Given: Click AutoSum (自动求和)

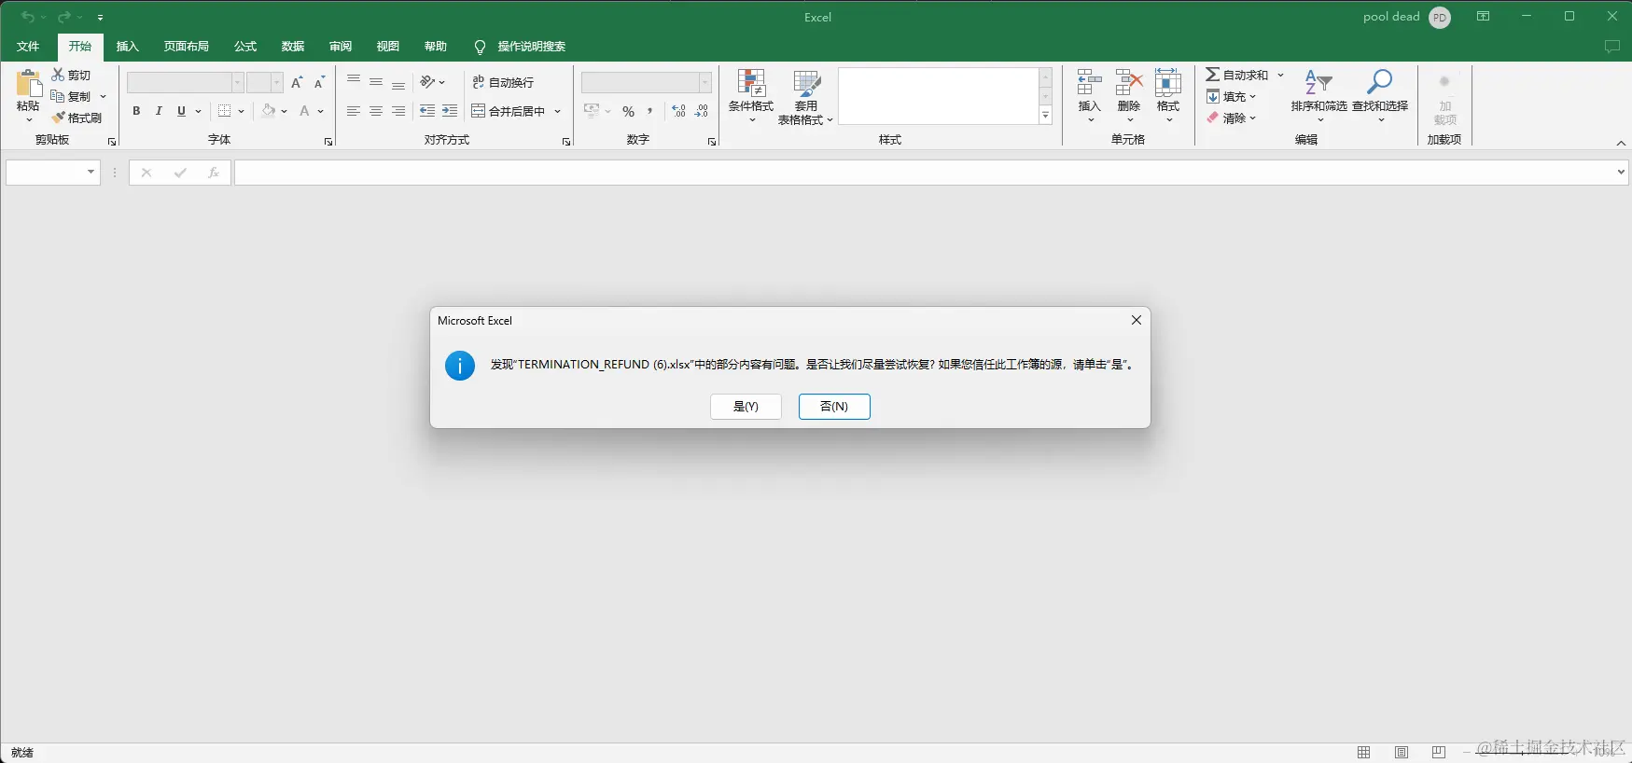Looking at the screenshot, I should click(x=1236, y=75).
